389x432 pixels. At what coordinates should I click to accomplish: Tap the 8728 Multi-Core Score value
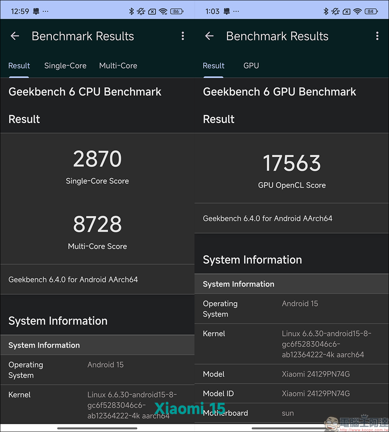click(x=97, y=224)
